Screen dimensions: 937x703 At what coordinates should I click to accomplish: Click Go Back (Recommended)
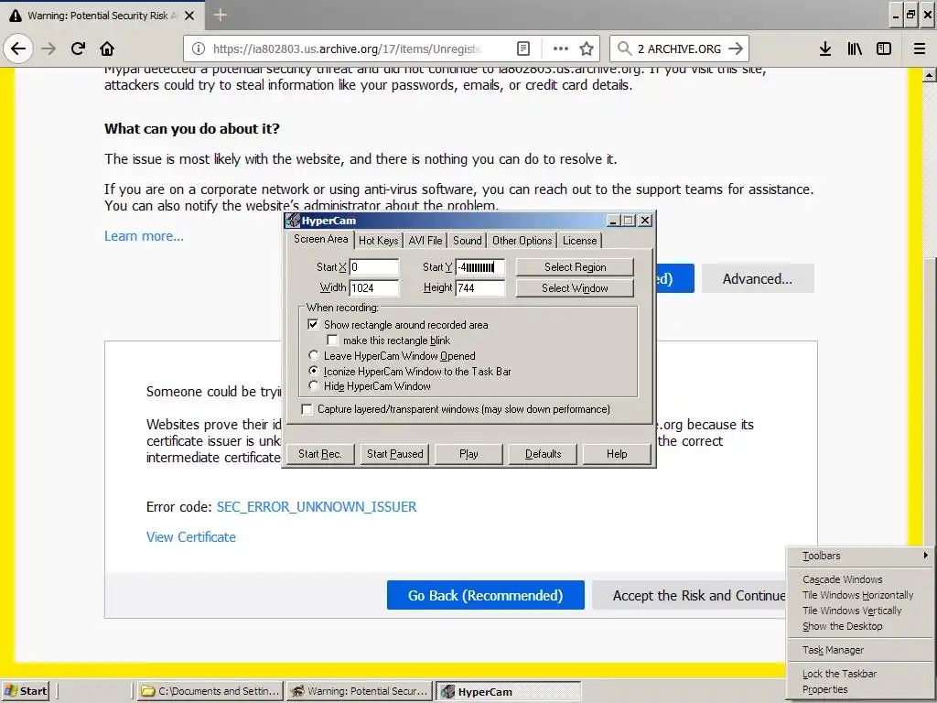click(x=485, y=595)
